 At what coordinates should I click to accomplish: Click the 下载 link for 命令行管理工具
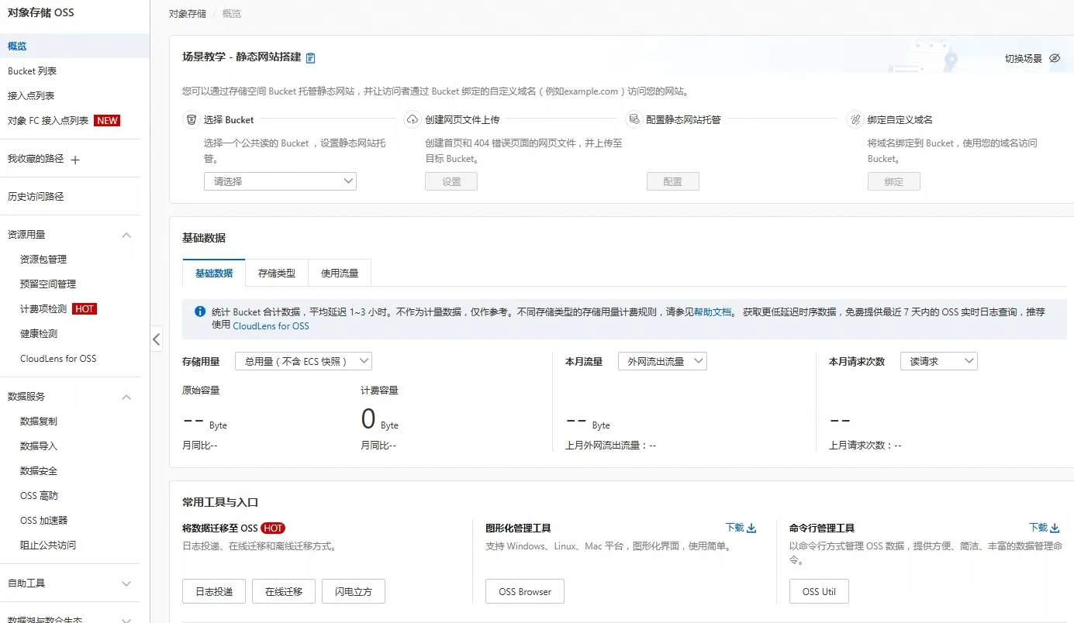click(x=1038, y=528)
